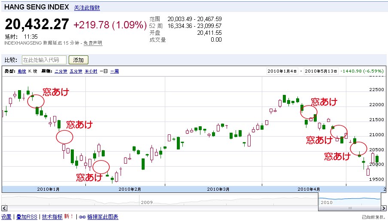Screen dimensions: 388x222
Task: Click the 2009 area in the overview timeline
Action: pyautogui.click(x=147, y=202)
